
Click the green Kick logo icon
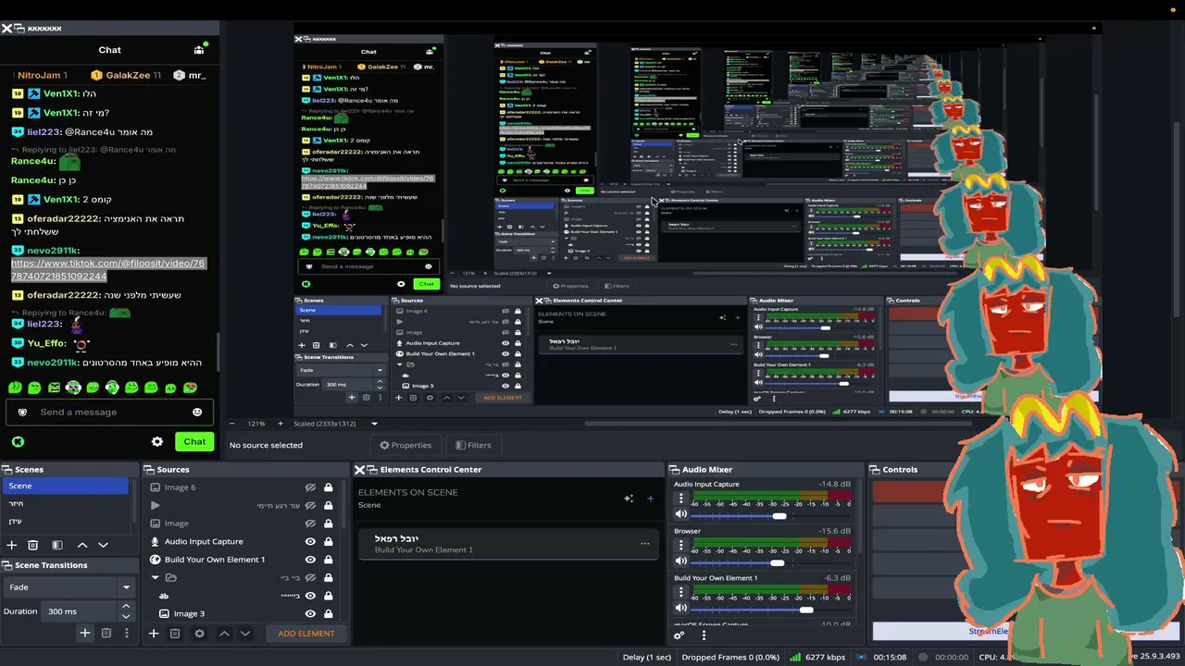tap(18, 442)
